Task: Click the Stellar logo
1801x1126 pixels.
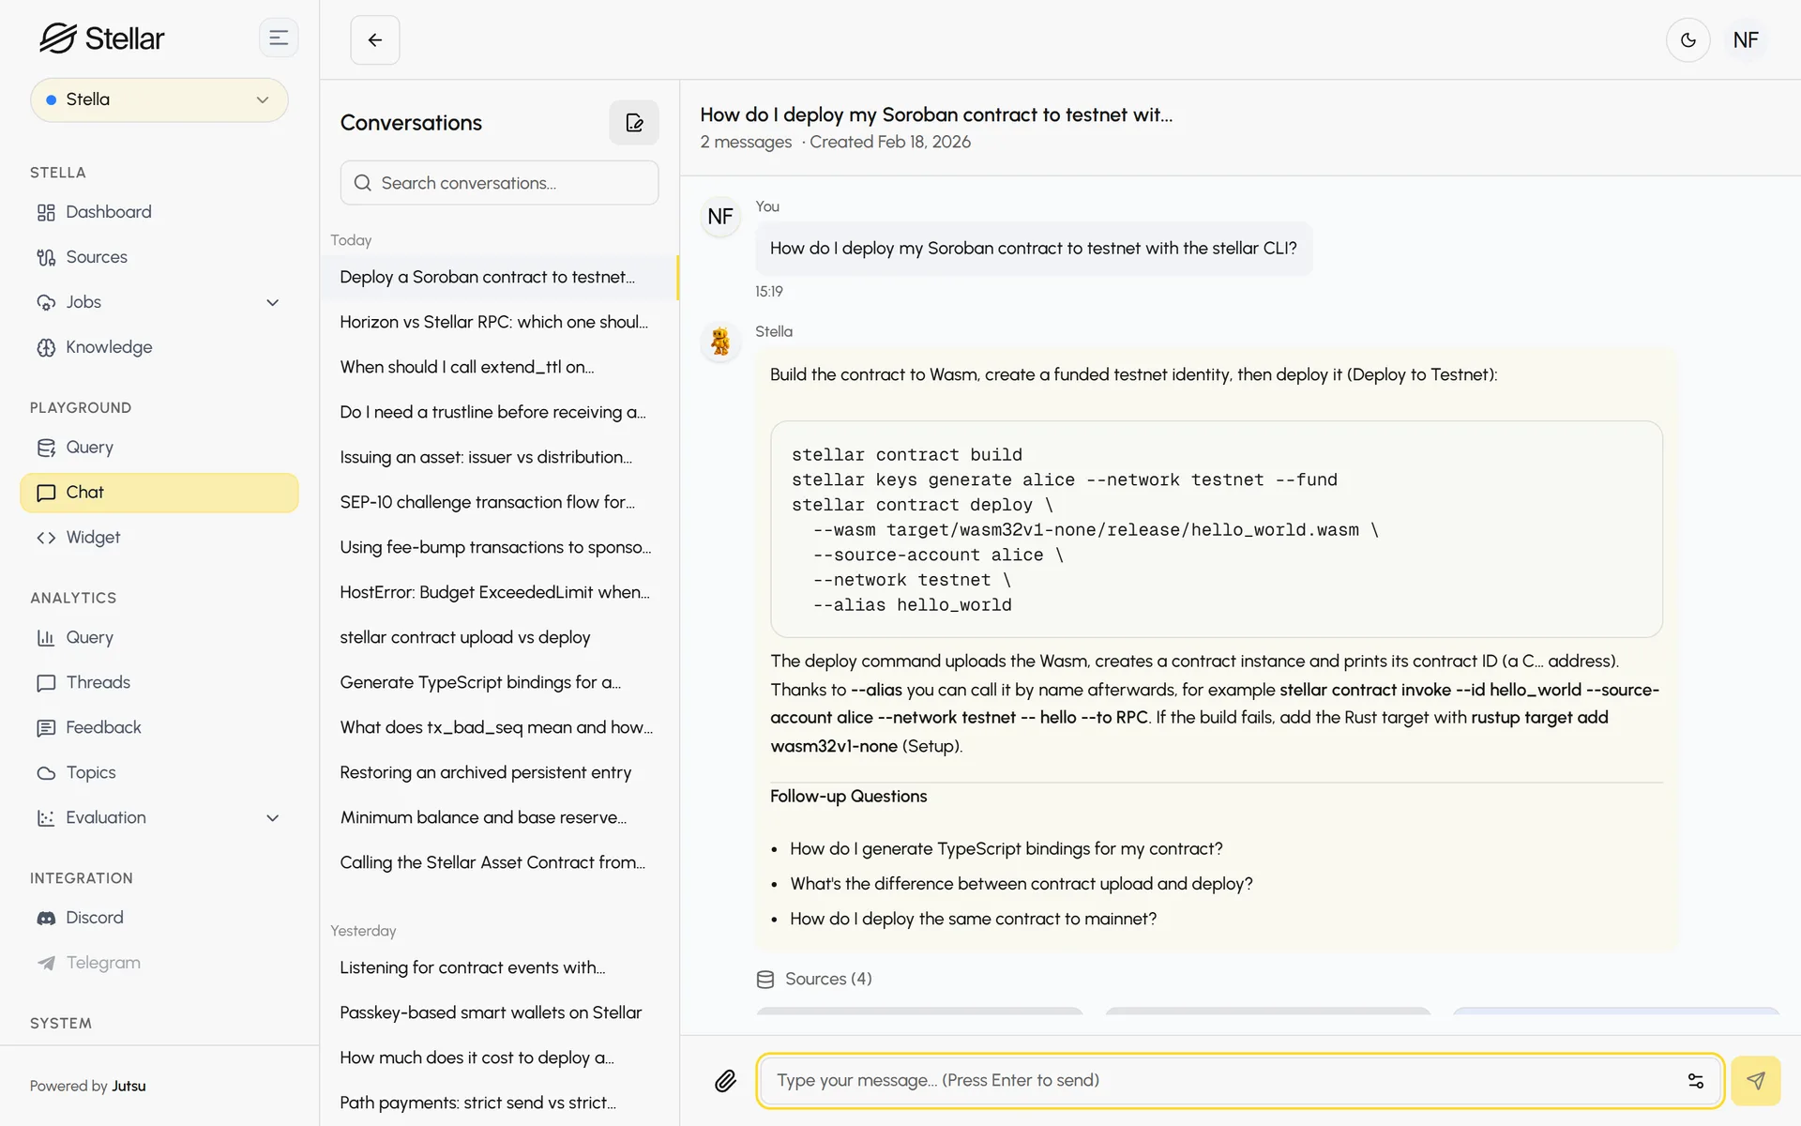Action: [101, 38]
